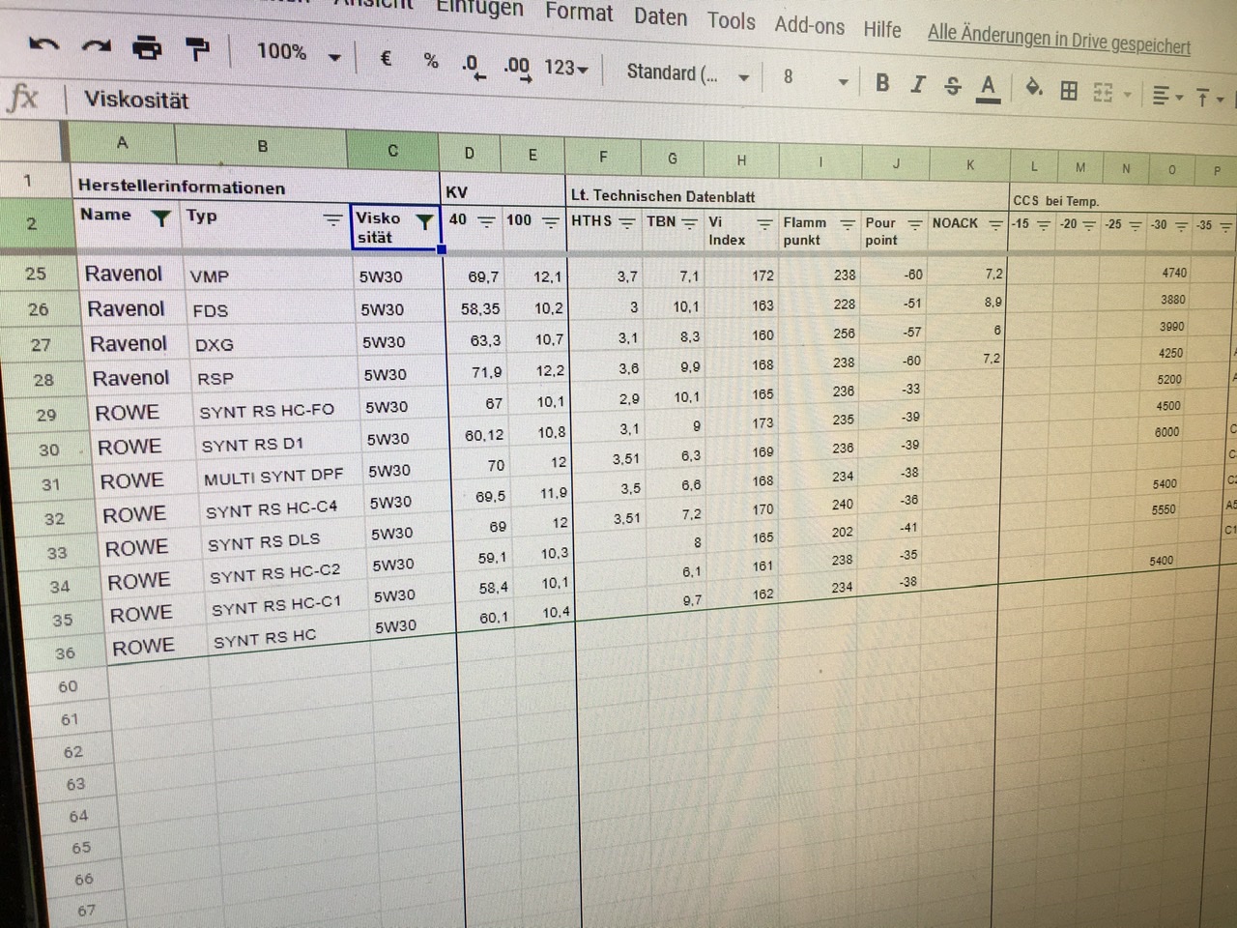Format as currency with Euro icon
Viewport: 1237px width, 928px height.
[386, 58]
